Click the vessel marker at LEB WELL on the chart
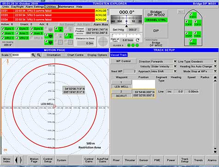The image size is (219, 167). pos(55,106)
